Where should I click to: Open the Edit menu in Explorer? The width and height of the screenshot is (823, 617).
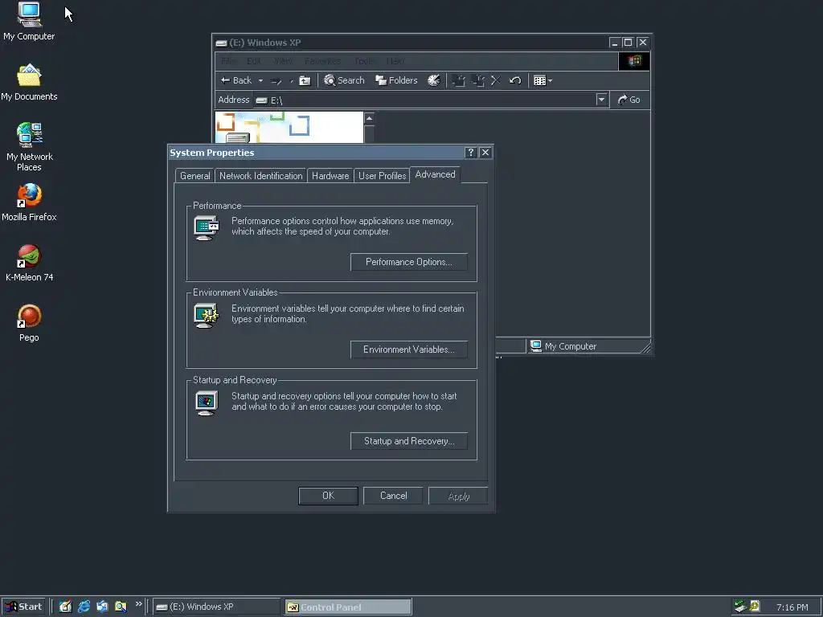click(254, 61)
